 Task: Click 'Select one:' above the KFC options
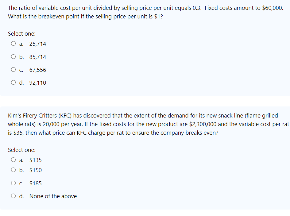coord(21,150)
